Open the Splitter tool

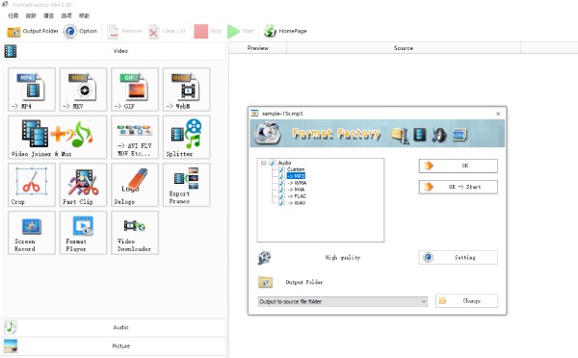[x=187, y=138]
